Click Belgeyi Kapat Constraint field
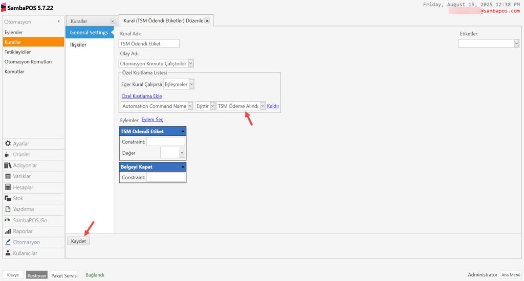Screen dimensions: 524x281 click(x=165, y=178)
